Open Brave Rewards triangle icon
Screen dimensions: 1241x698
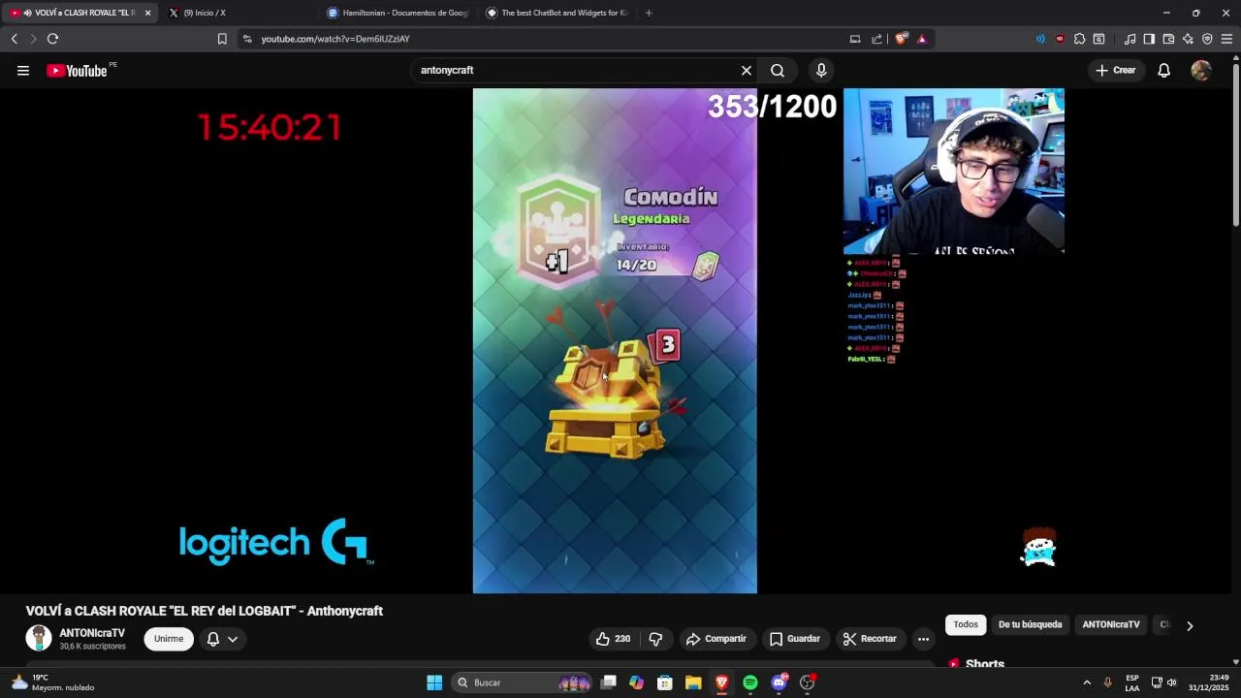(x=922, y=39)
